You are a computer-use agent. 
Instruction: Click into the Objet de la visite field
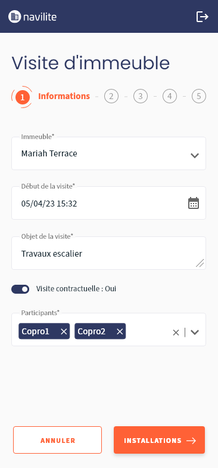[x=108, y=253]
